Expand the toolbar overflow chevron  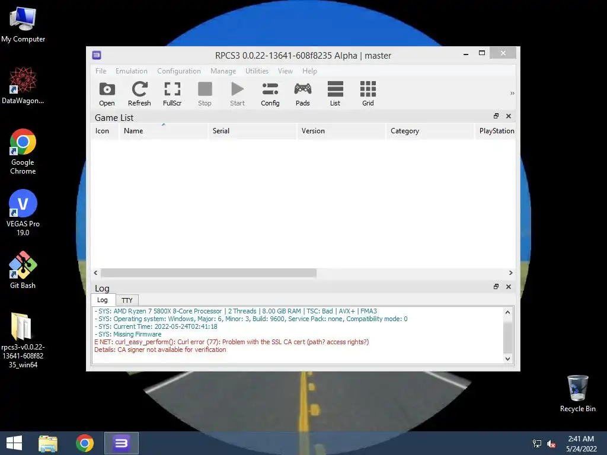[512, 93]
